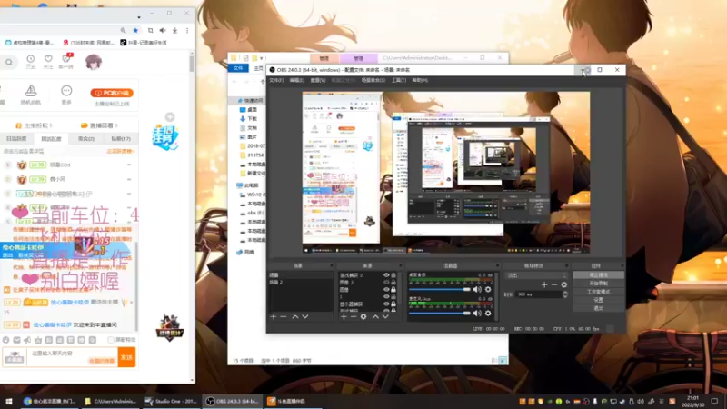
Task: Add a scene transition with the plus icon
Action: click(x=544, y=284)
